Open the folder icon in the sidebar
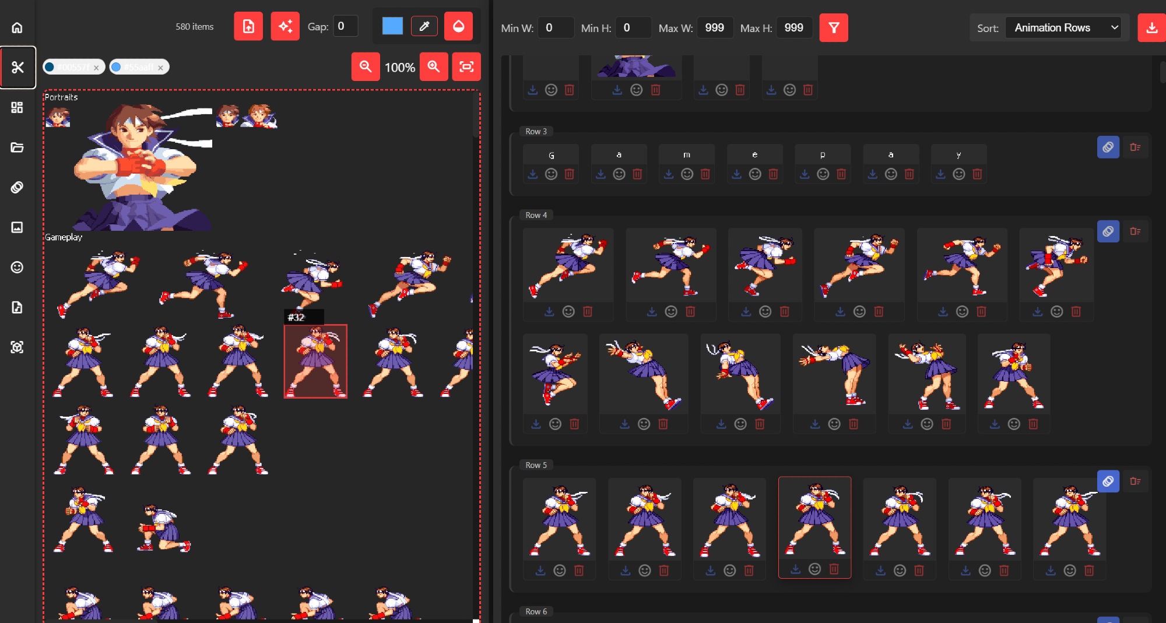The width and height of the screenshot is (1166, 623). point(17,147)
